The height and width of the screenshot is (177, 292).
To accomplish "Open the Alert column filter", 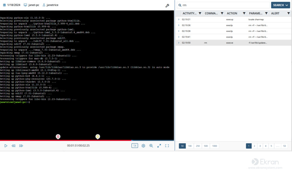I will tap(289, 13).
